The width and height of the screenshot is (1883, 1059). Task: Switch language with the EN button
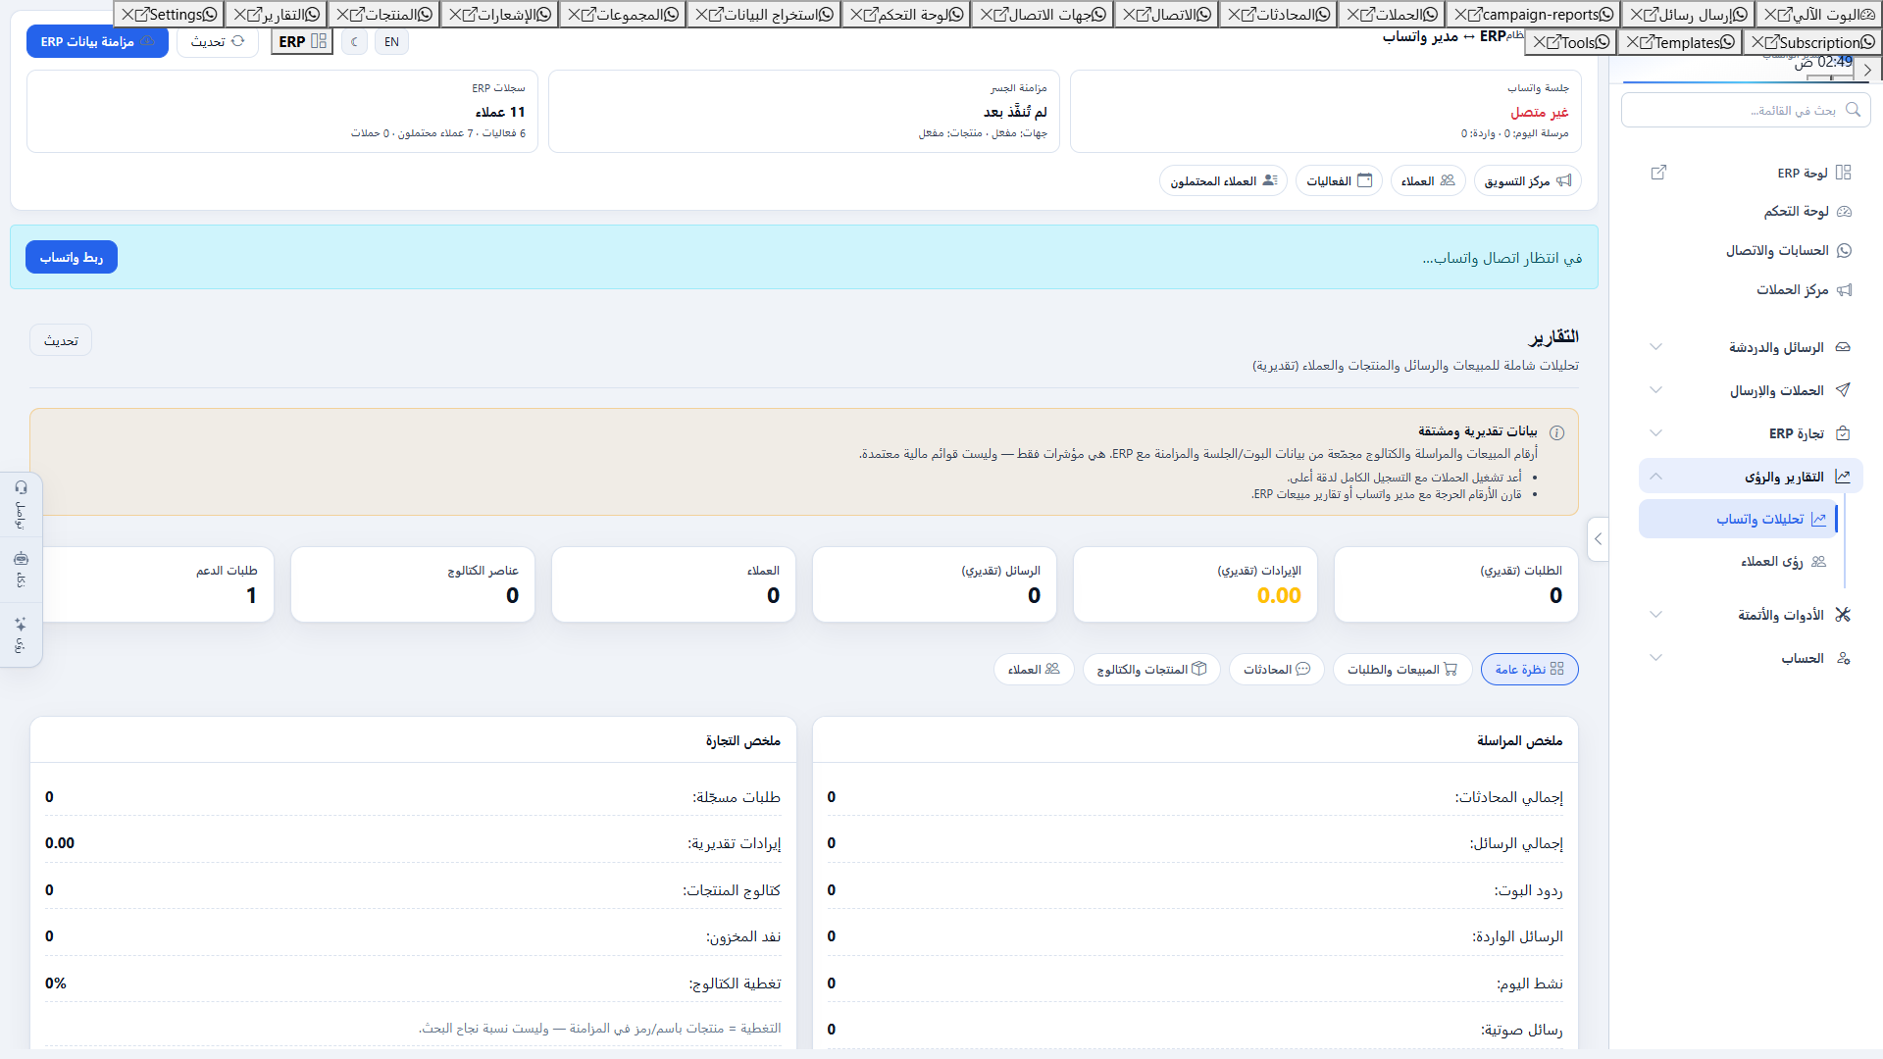pyautogui.click(x=392, y=42)
